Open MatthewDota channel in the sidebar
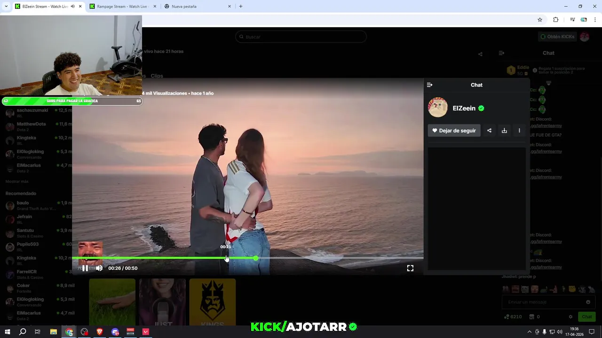The width and height of the screenshot is (602, 338). point(38,126)
